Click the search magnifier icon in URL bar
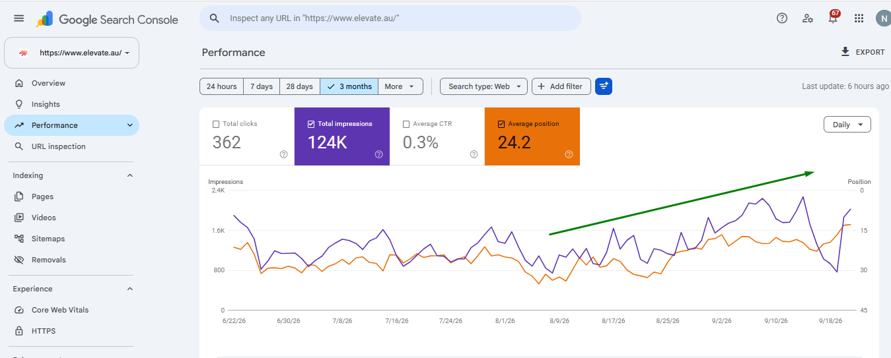 click(214, 18)
